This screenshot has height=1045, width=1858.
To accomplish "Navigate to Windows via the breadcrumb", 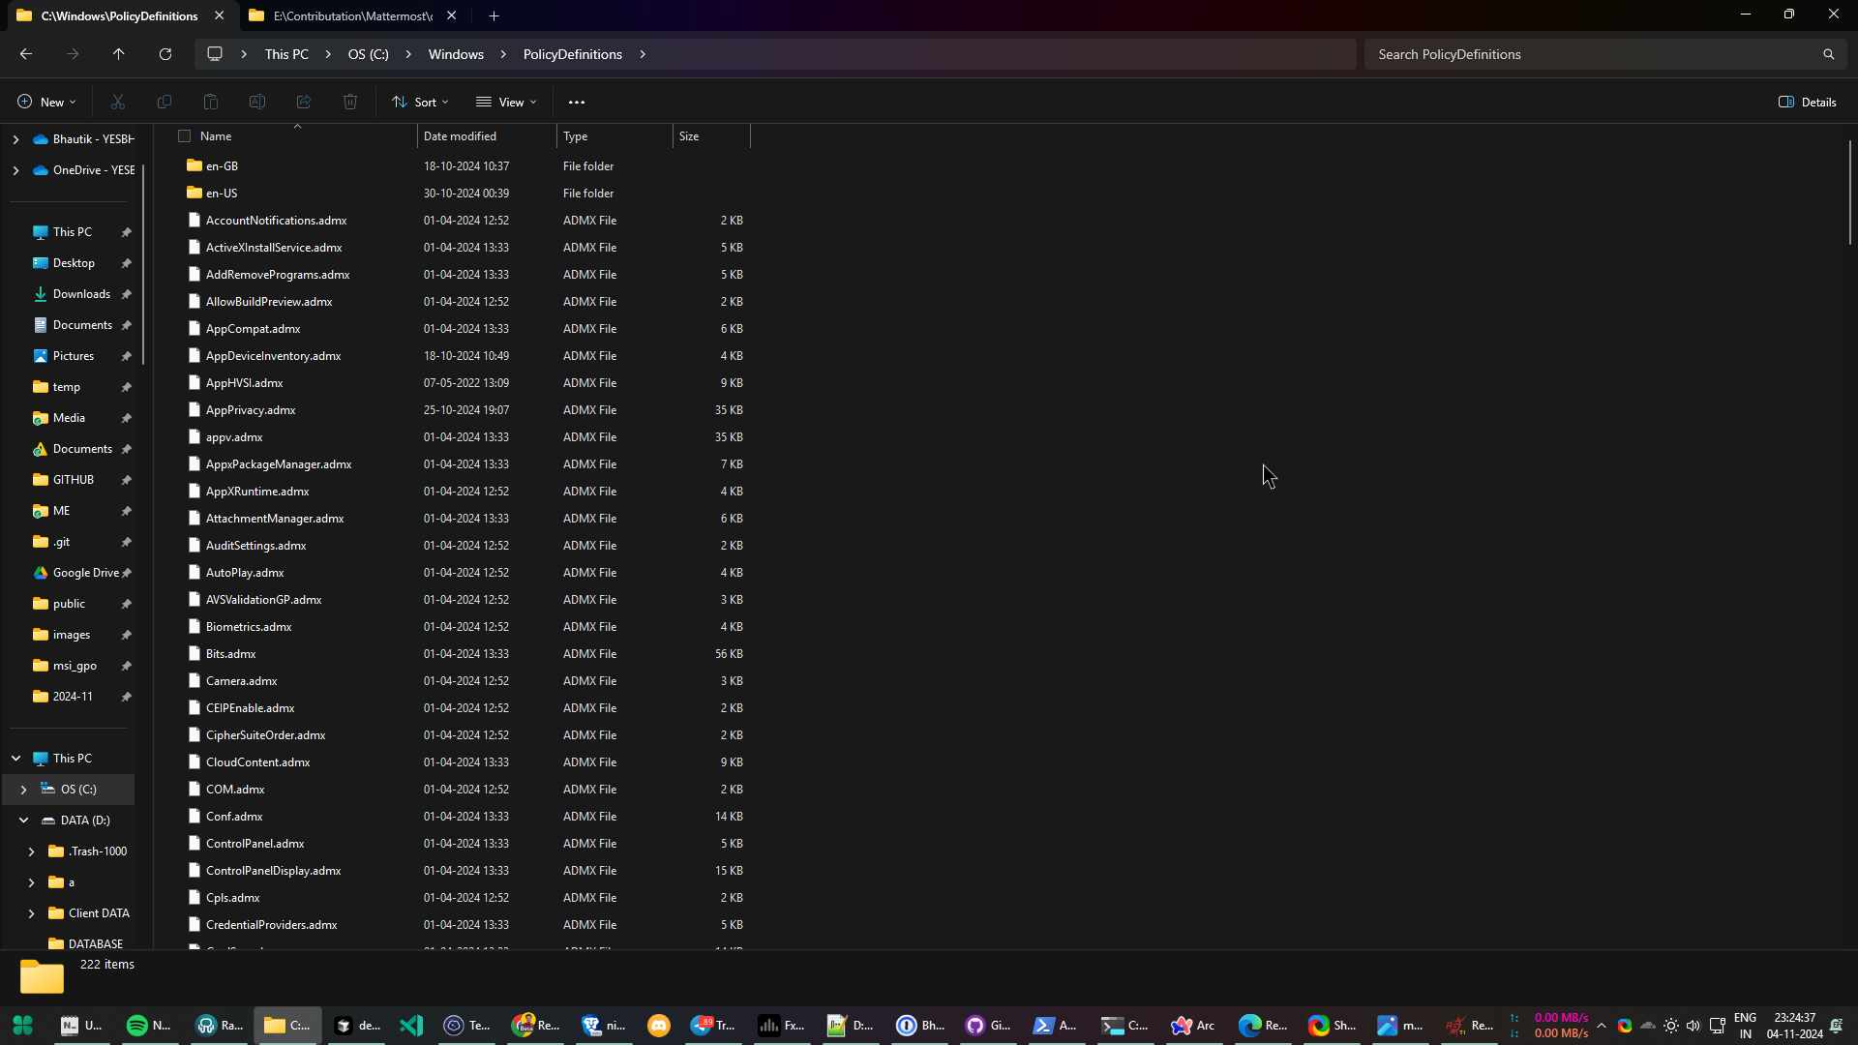I will (x=456, y=54).
